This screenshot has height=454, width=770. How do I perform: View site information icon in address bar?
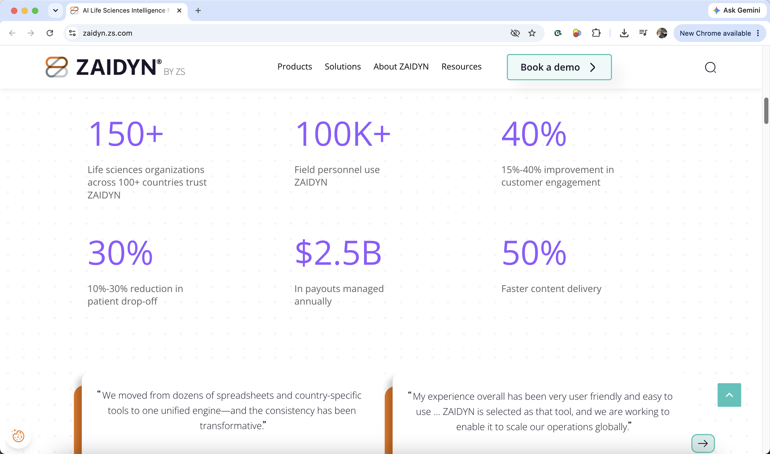(73, 33)
